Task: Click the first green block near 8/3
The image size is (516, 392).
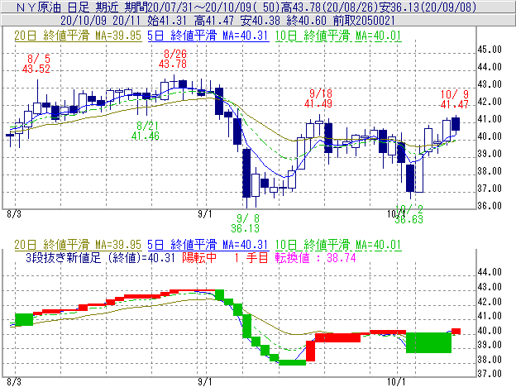Action: pos(24,319)
